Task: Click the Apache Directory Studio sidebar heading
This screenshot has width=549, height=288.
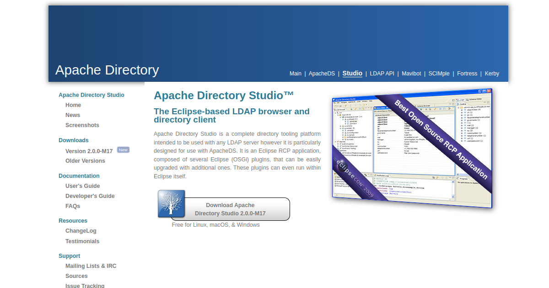Action: [x=91, y=95]
